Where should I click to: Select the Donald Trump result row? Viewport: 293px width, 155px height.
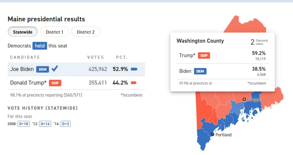(76, 83)
